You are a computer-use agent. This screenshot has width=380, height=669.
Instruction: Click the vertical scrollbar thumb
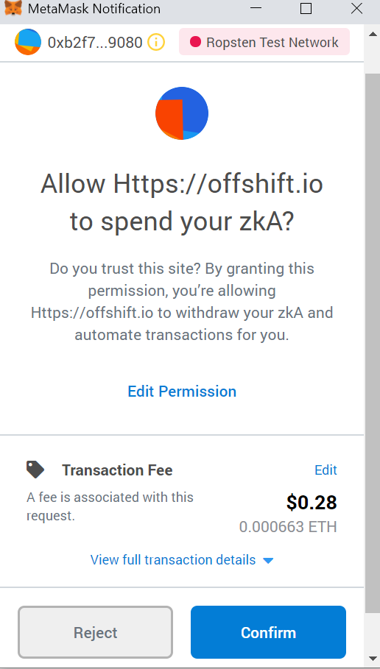[x=373, y=344]
